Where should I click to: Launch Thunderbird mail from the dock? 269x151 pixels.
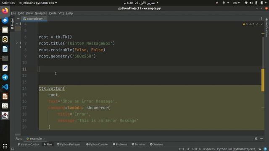5,21
